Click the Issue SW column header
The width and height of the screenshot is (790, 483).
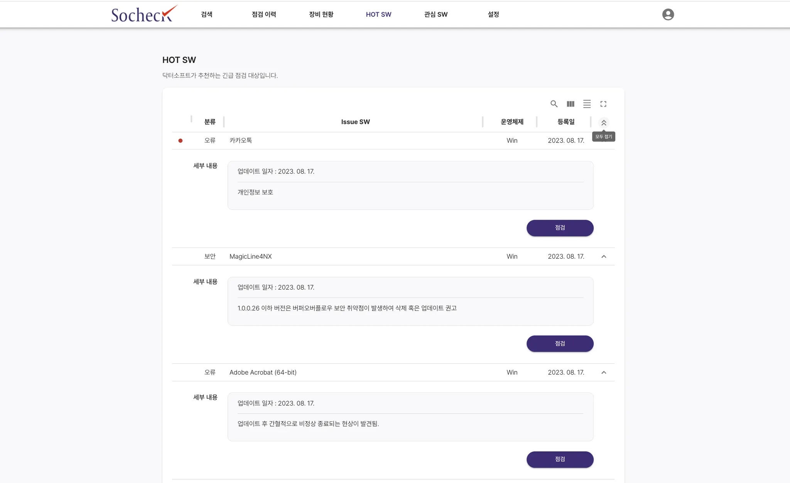click(x=355, y=122)
